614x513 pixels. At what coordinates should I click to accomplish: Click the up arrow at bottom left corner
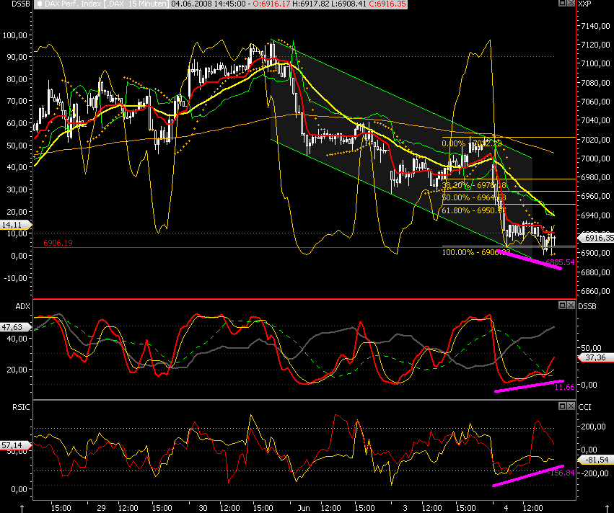point(22,508)
